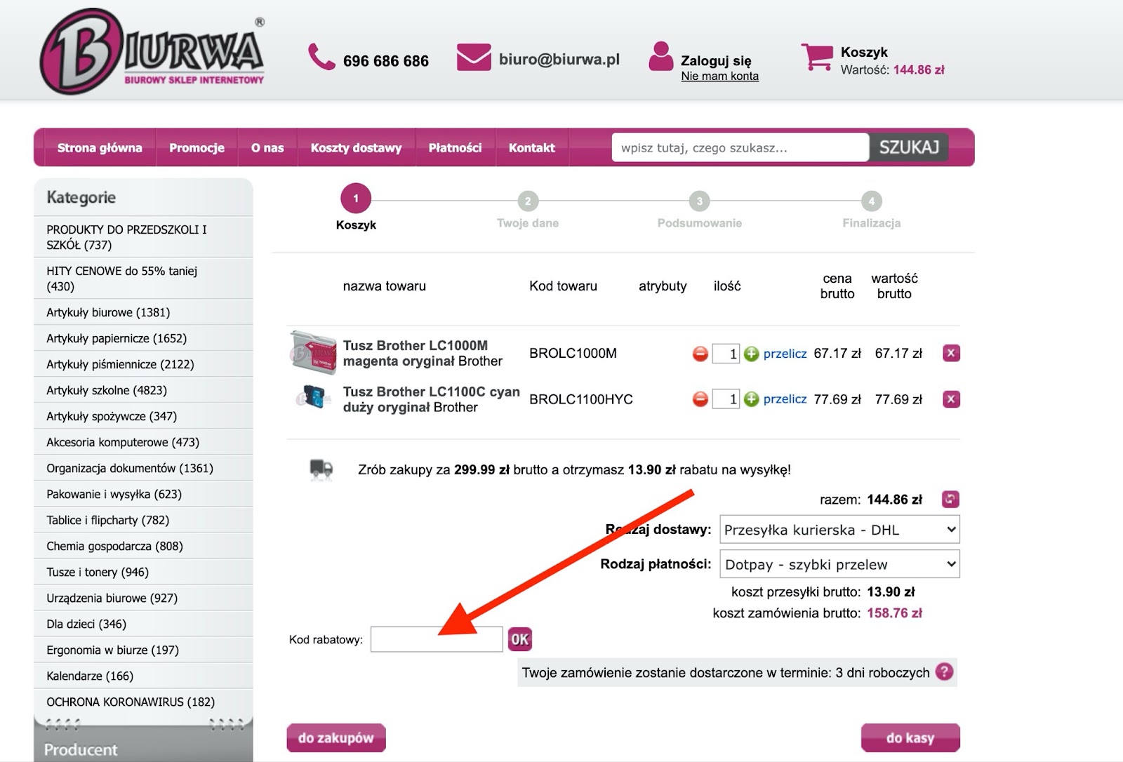
Task: Click Nie mam konta link
Action: point(719,76)
